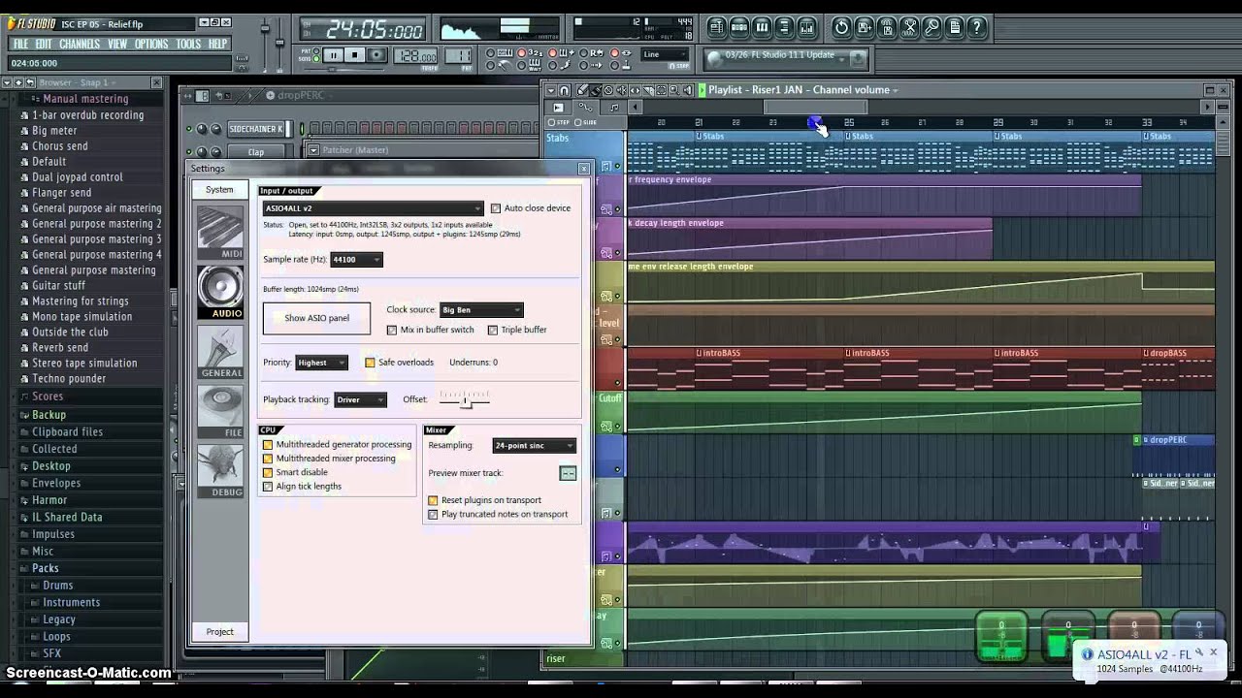
Task: Open the piano roll view shortcut
Action: point(762,27)
